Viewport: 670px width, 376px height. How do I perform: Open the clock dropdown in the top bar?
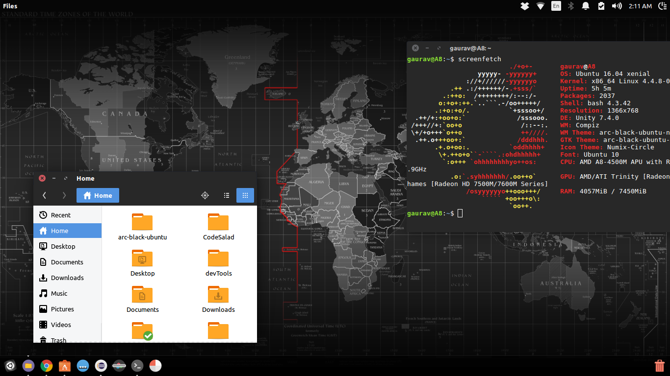click(x=640, y=5)
